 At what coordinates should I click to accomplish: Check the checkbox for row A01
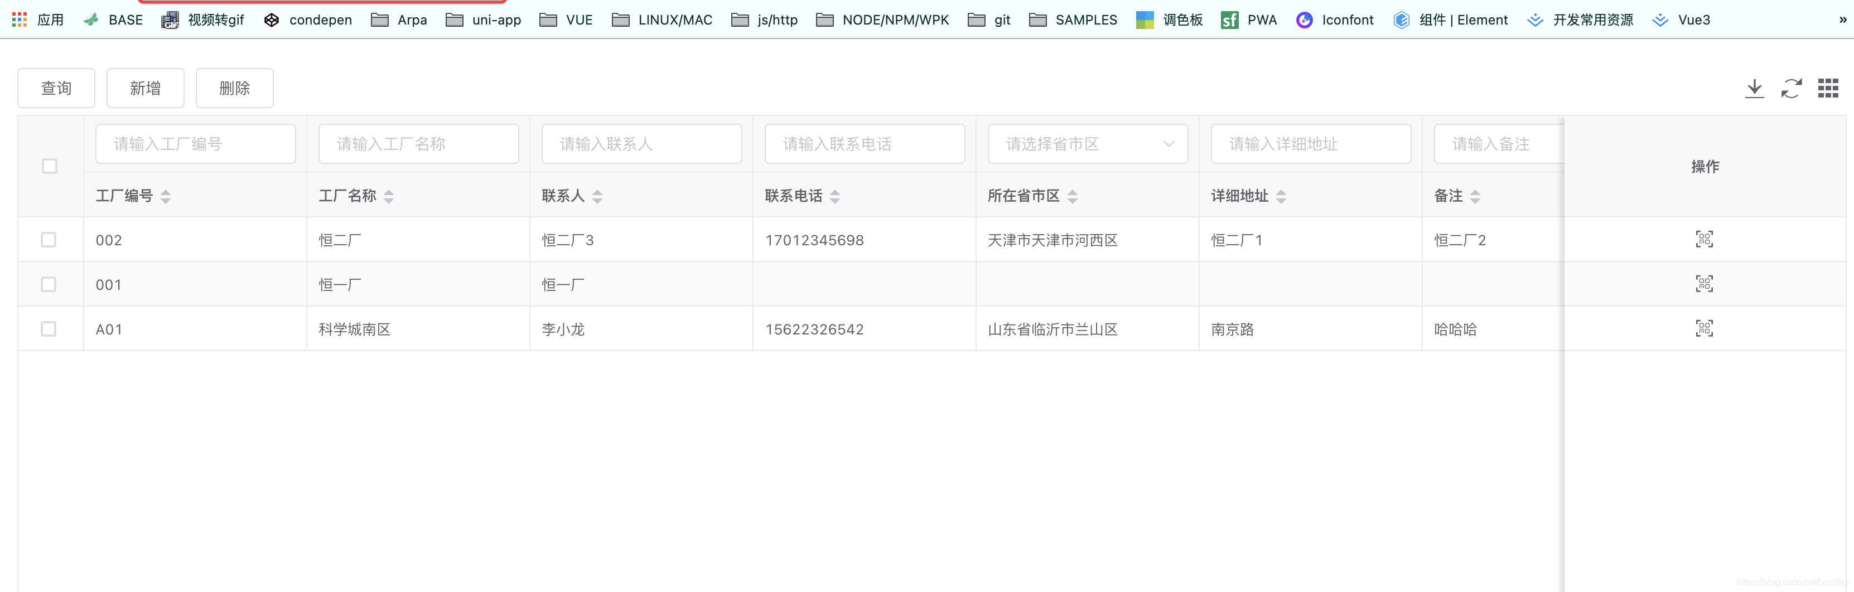pyautogui.click(x=48, y=329)
